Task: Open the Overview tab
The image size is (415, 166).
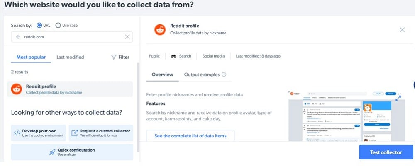Action: [163, 75]
